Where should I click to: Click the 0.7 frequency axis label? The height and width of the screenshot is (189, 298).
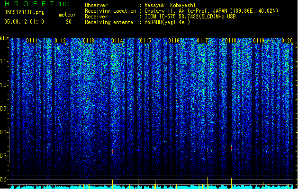tap(4, 156)
